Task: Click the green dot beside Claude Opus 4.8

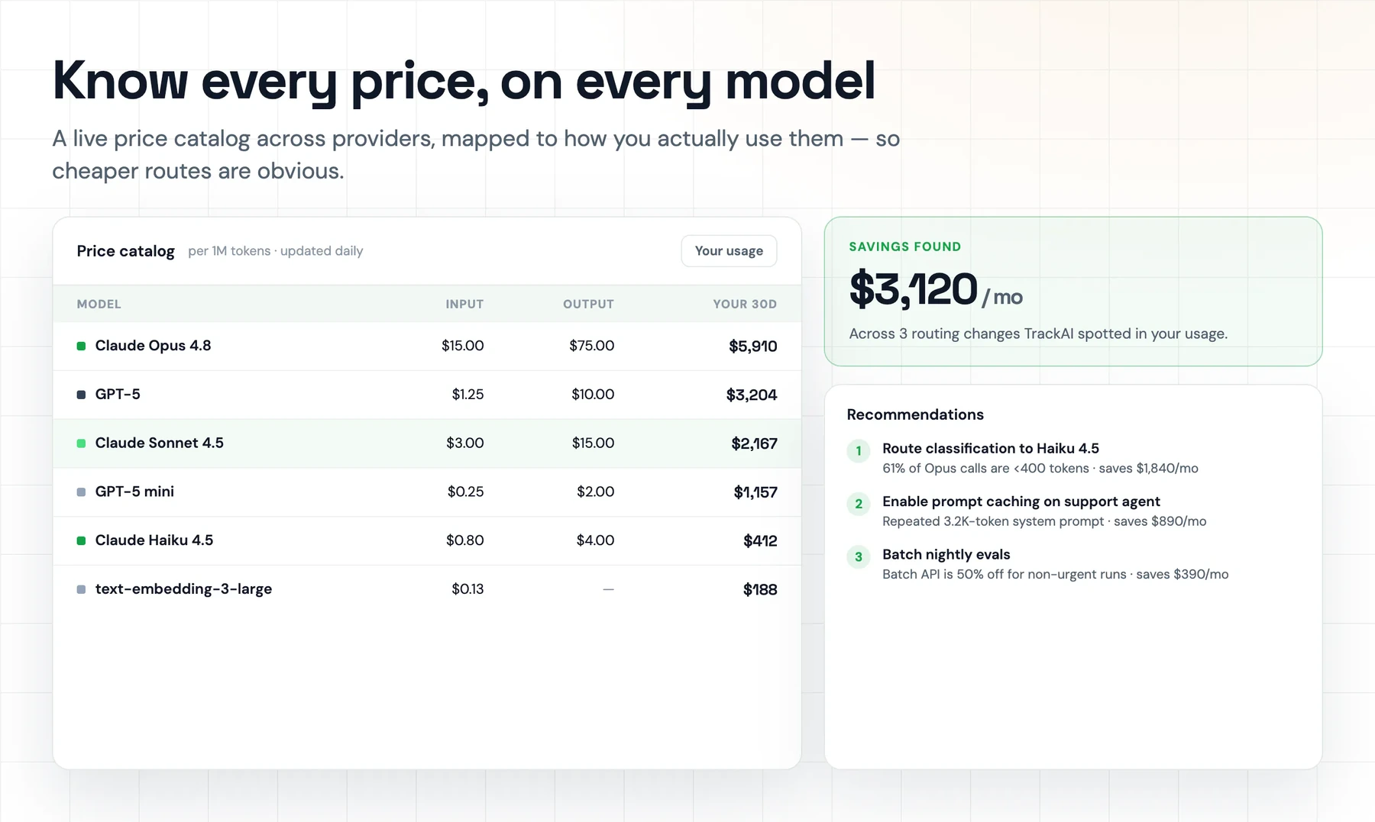Action: [81, 347]
